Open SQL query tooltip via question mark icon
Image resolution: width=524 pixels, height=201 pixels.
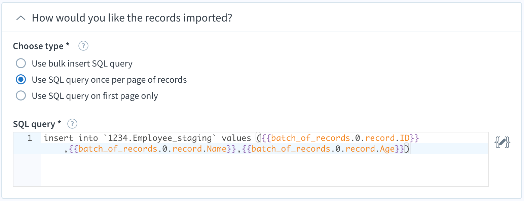tap(72, 124)
